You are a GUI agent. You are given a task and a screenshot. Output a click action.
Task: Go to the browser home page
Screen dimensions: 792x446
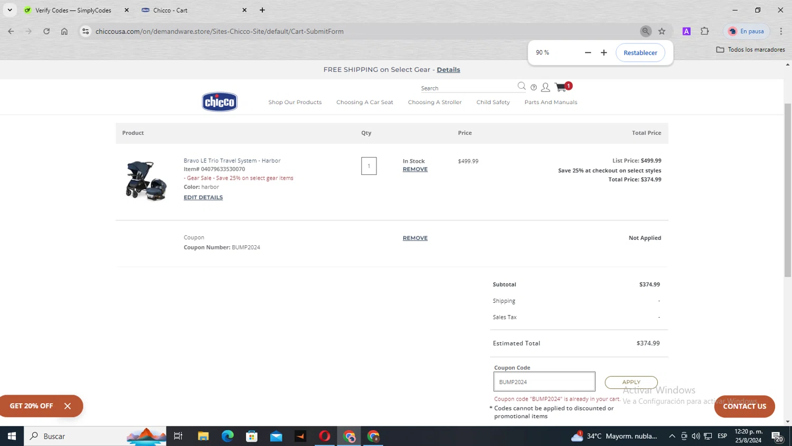[64, 31]
